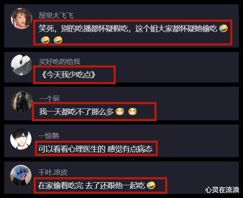This screenshot has width=243, height=198.
Task: Select the comment 《今天我少吃点》
Action: 69,75
